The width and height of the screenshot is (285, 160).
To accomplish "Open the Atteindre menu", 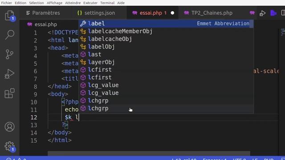I will click(x=73, y=3).
